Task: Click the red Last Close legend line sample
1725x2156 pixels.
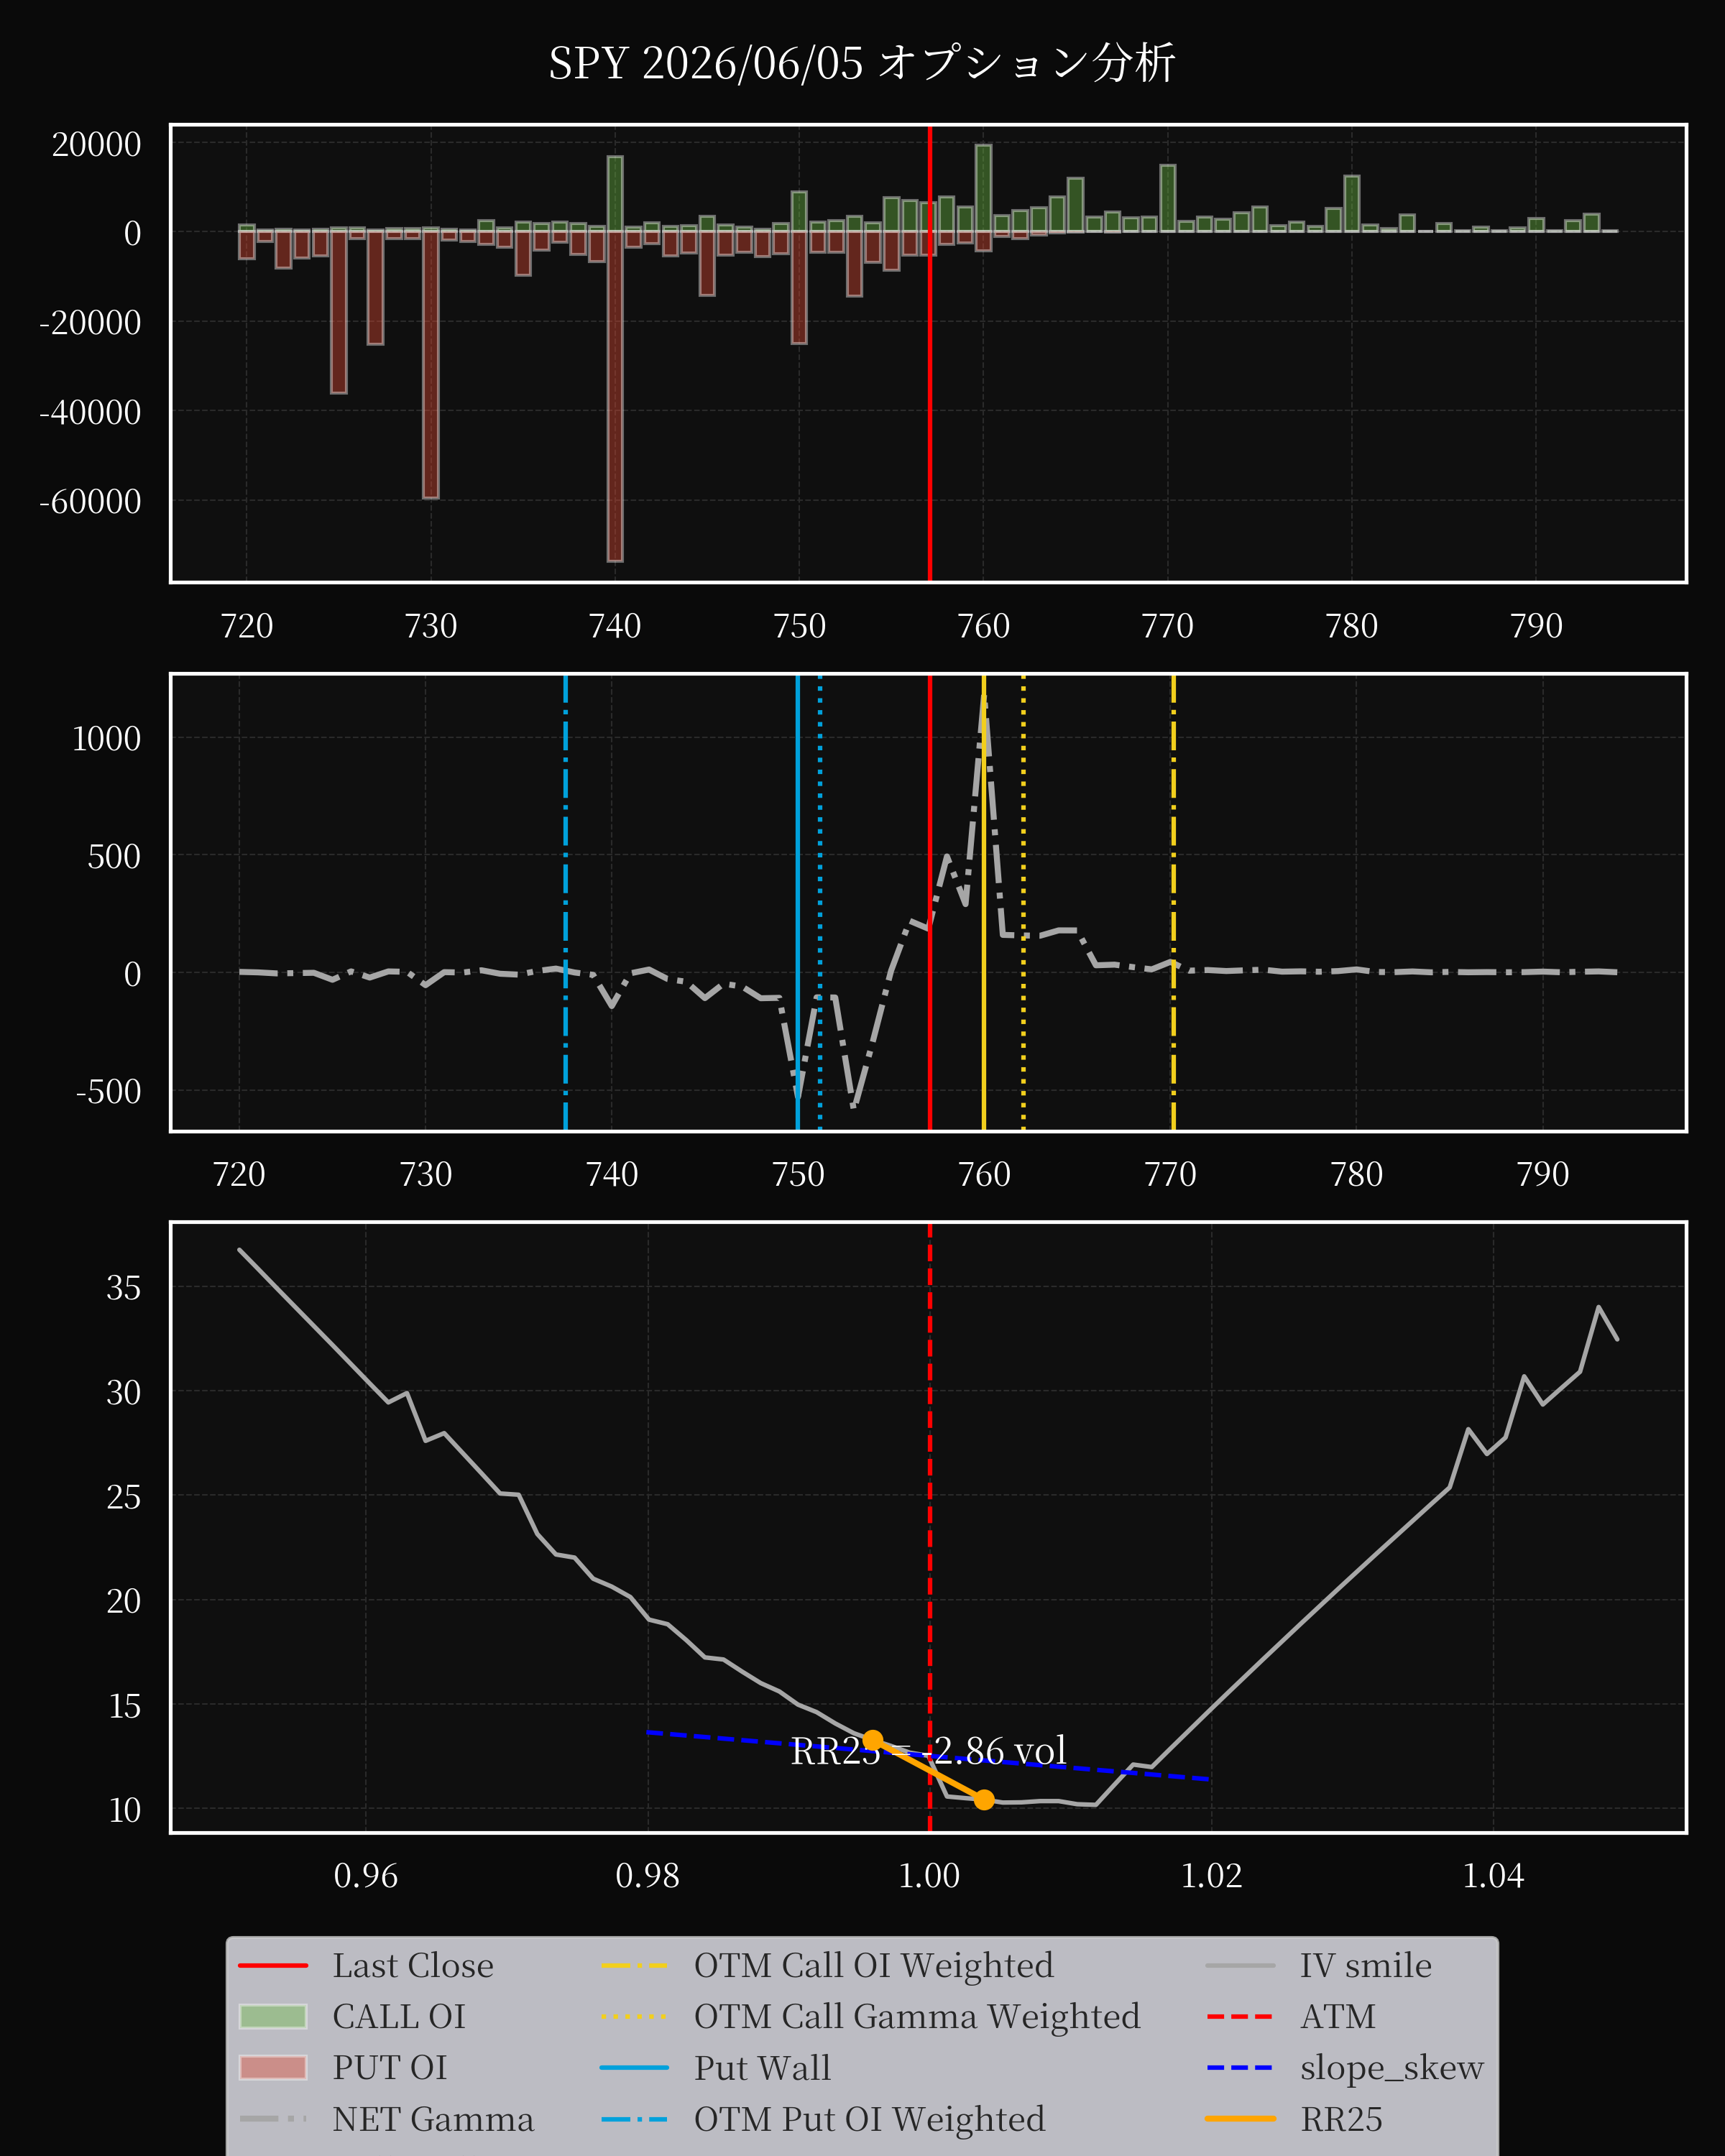Action: point(273,1965)
